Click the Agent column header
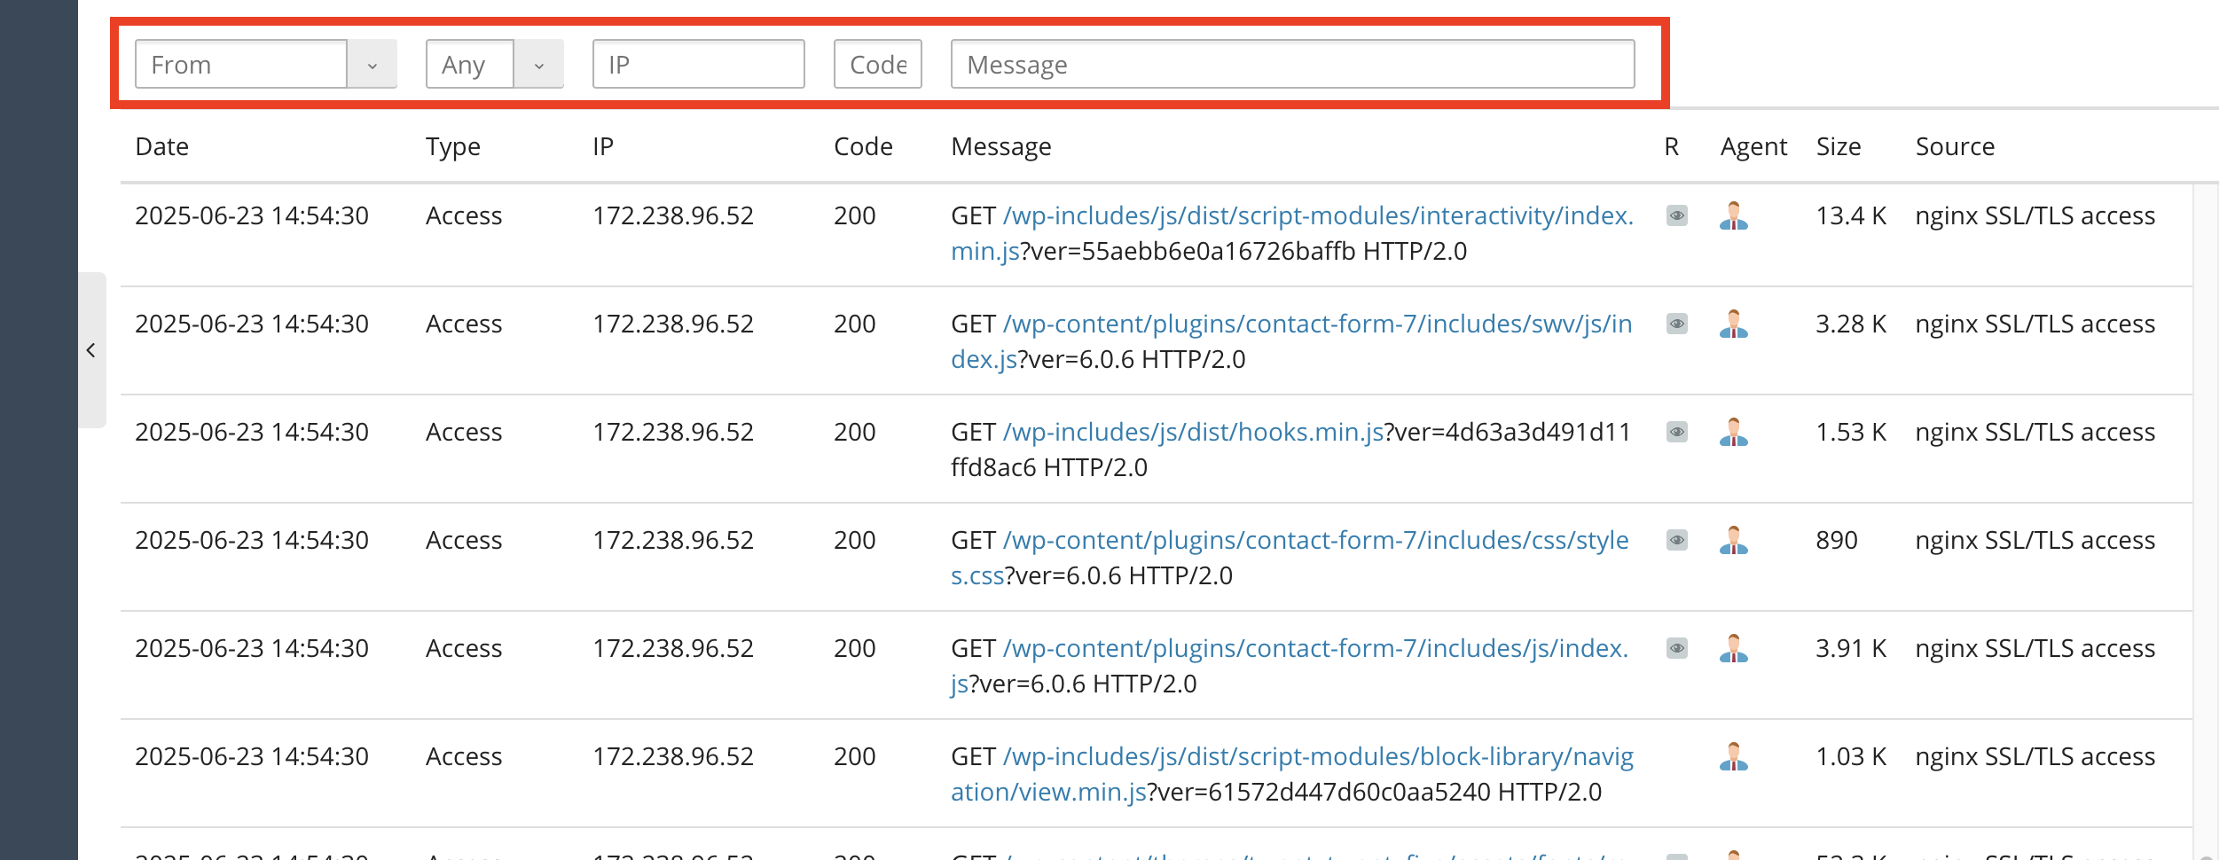Image resolution: width=2235 pixels, height=860 pixels. pyautogui.click(x=1753, y=146)
